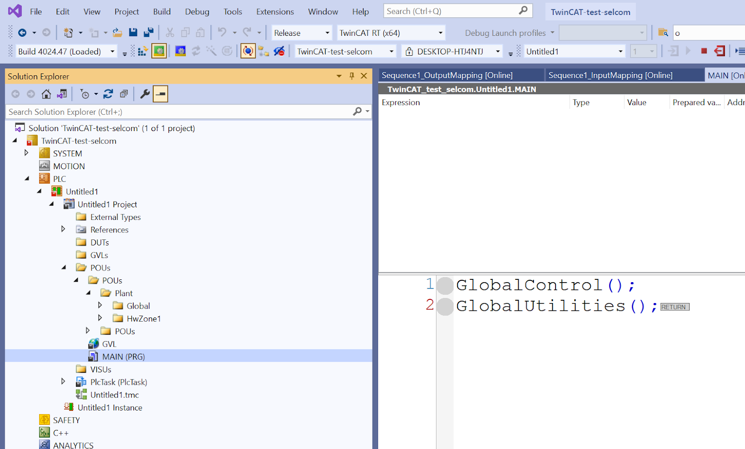Click the Undo arrow icon
Viewport: 745px width, 449px height.
(222, 33)
